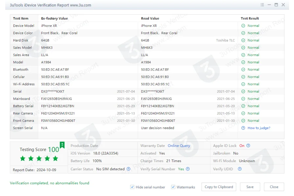Select read value Rear Camera F6D12040H5MJ5Y221

pyautogui.click(x=158, y=113)
